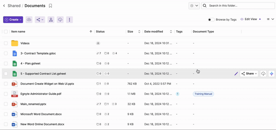
Task: Click the Document Create Widget pptx icon
Action: coord(14,84)
